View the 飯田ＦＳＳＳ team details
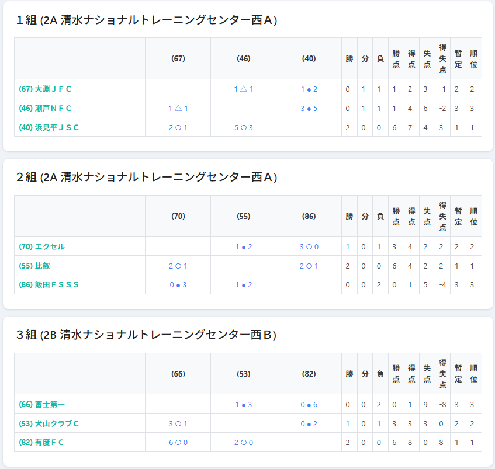This screenshot has width=495, height=469. (49, 285)
